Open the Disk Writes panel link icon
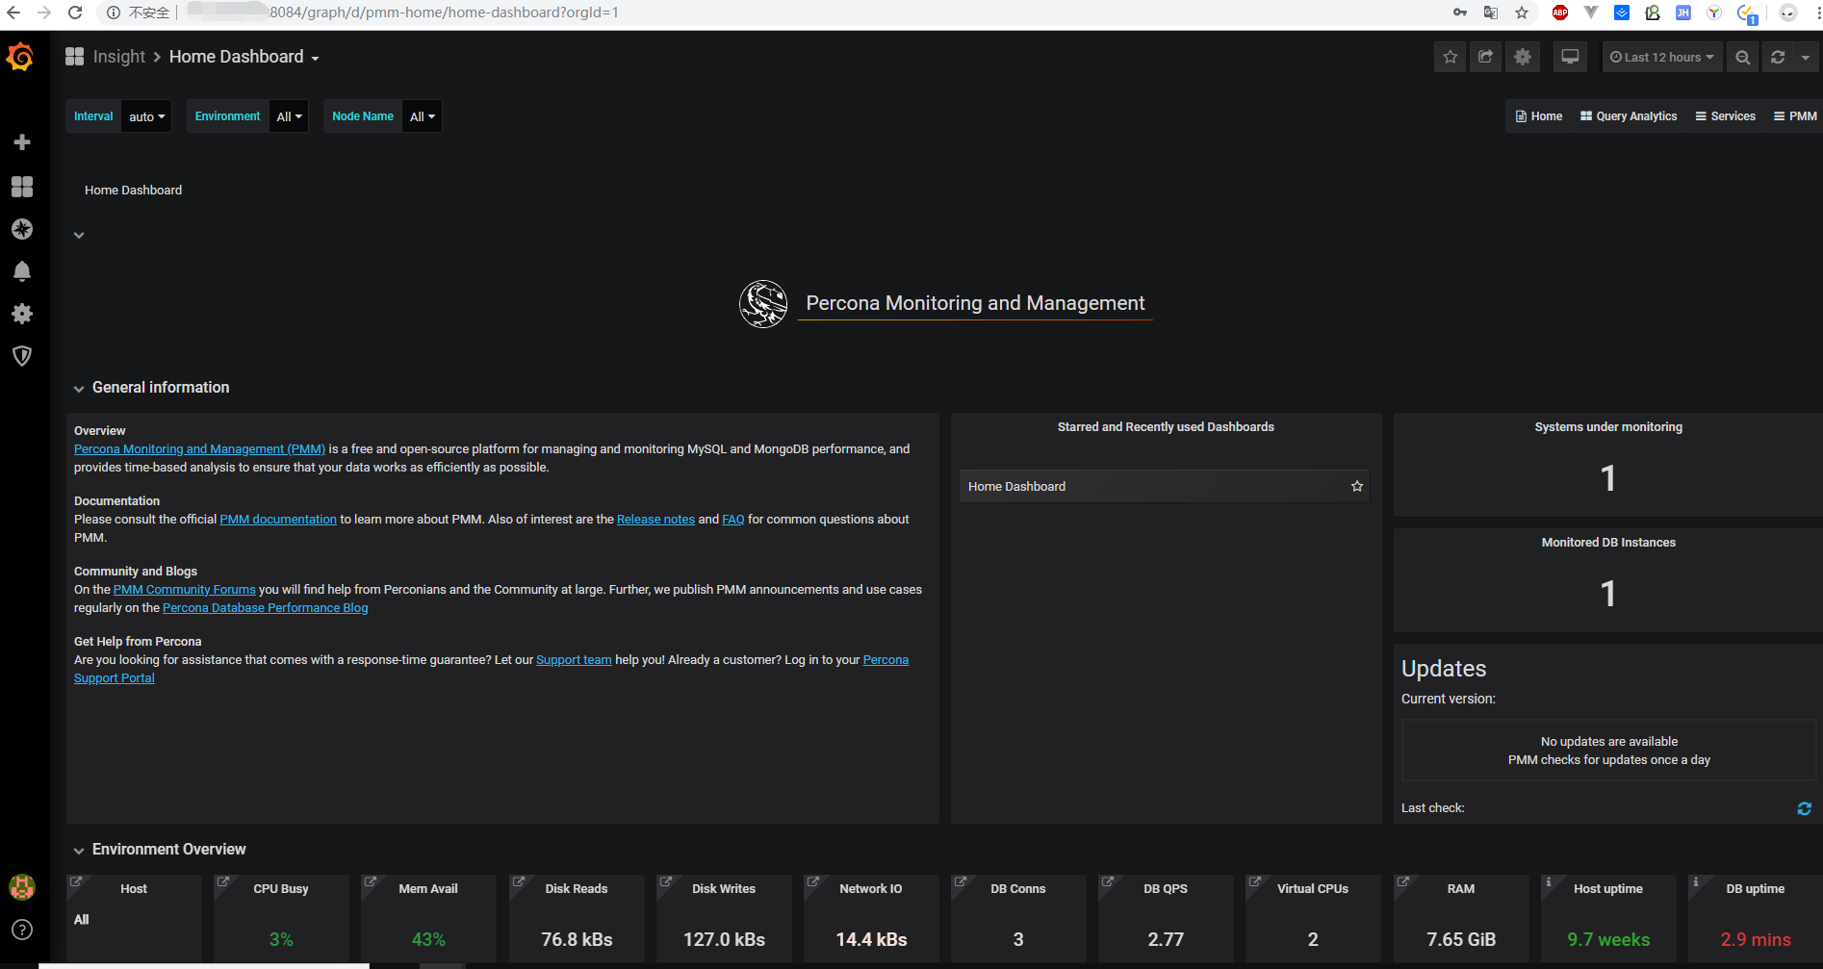The image size is (1823, 969). pyautogui.click(x=665, y=881)
